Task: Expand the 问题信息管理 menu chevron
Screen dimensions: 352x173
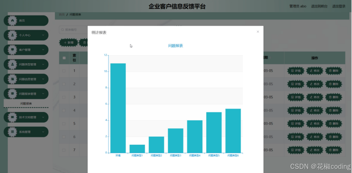Action: (43, 79)
